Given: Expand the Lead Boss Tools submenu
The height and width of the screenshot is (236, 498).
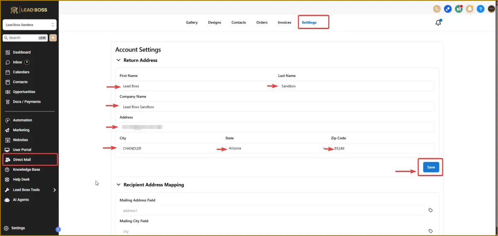Looking at the screenshot, I should tap(54, 190).
